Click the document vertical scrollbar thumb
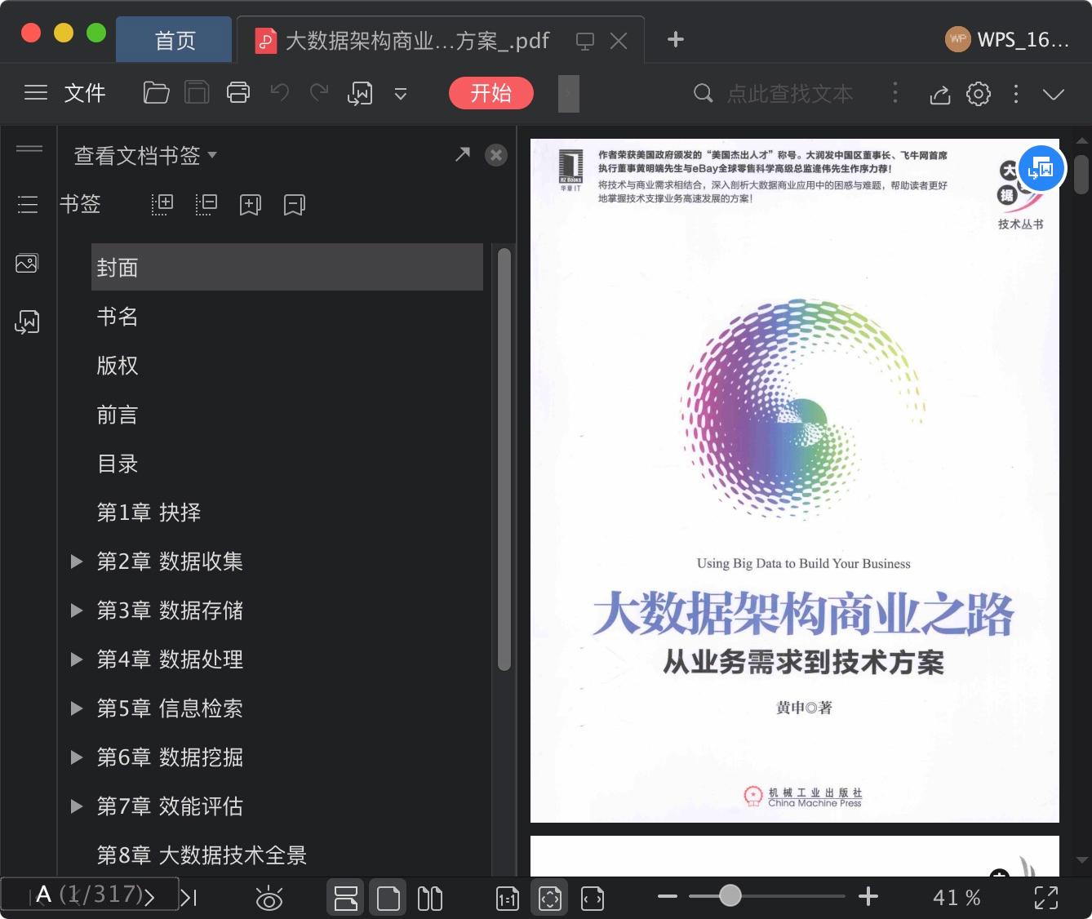The width and height of the screenshot is (1092, 919). (x=1081, y=175)
